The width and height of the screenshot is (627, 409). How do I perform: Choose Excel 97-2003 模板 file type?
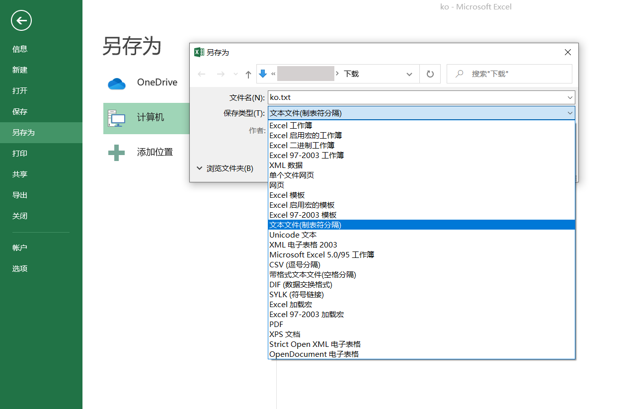click(x=421, y=215)
